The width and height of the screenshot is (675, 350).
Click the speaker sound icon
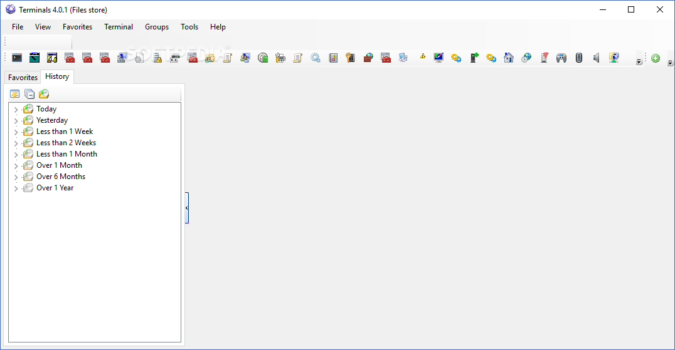pyautogui.click(x=597, y=58)
